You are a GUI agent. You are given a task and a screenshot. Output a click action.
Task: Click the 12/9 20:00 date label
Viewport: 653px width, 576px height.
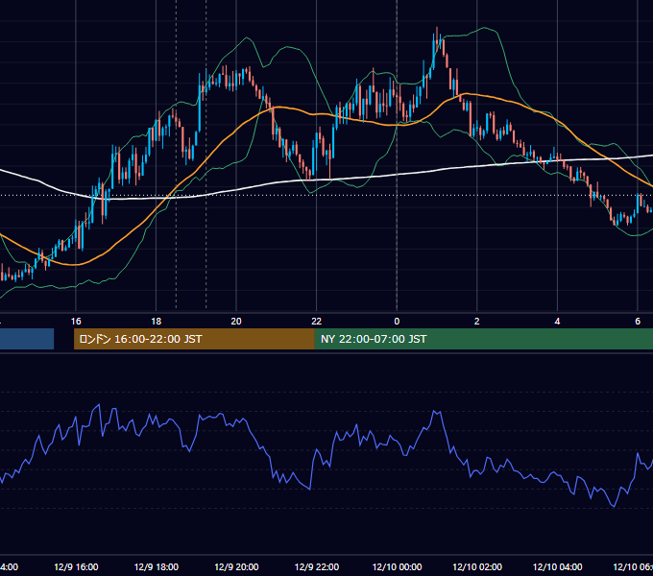pyautogui.click(x=236, y=566)
